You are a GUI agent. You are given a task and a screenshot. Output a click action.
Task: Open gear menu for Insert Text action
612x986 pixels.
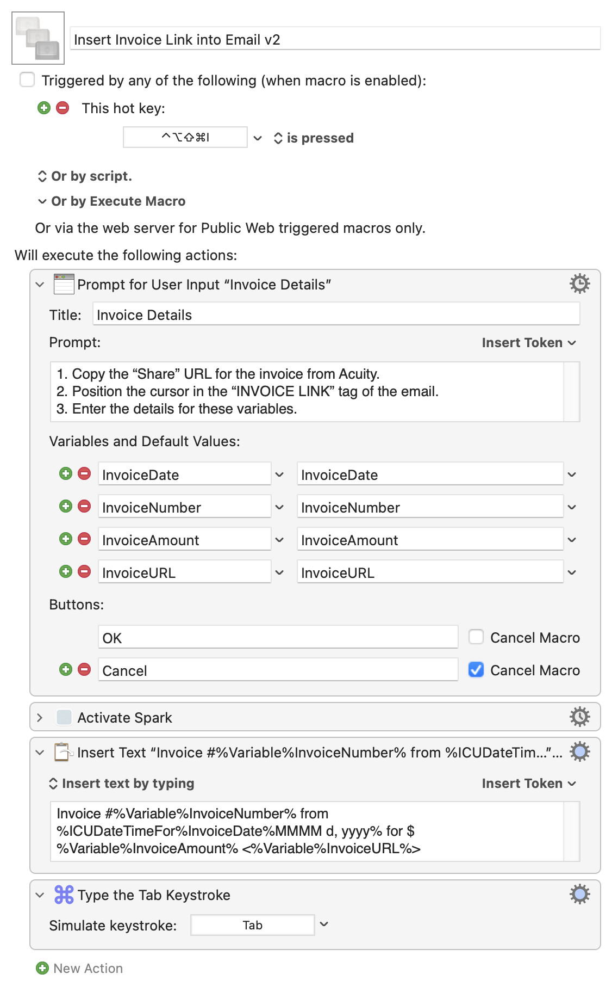579,752
